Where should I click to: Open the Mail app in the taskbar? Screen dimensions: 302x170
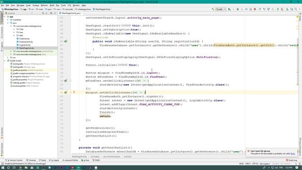click(x=32, y=168)
